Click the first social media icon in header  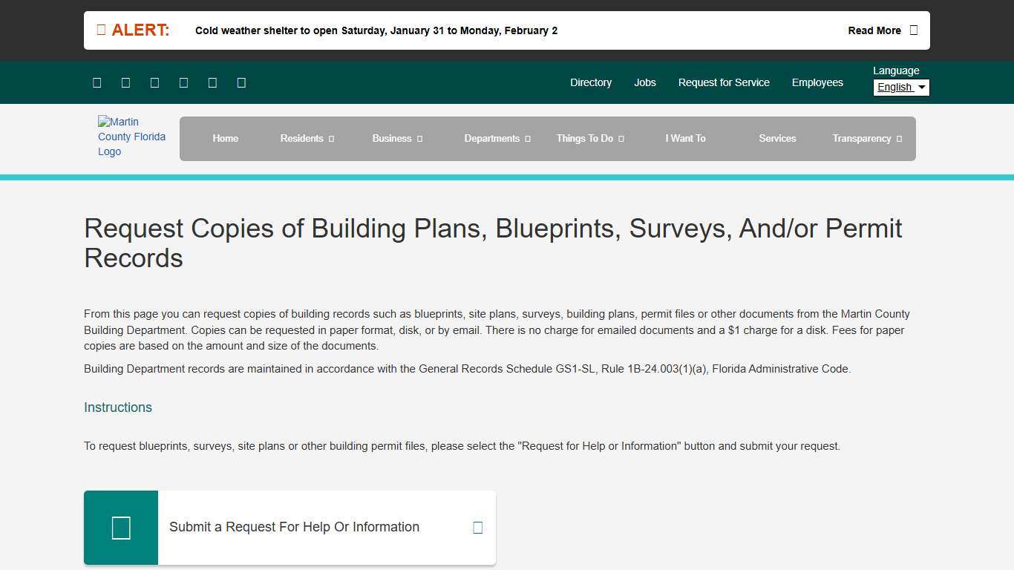click(x=97, y=82)
